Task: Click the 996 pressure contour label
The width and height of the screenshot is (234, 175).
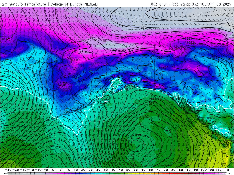Action: click(139, 135)
